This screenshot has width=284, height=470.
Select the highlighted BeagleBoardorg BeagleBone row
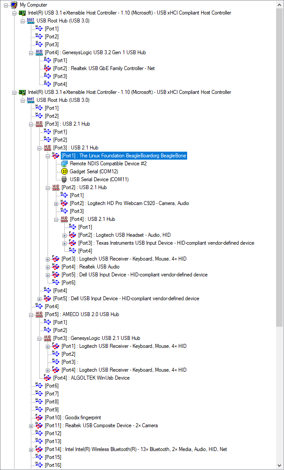click(124, 156)
